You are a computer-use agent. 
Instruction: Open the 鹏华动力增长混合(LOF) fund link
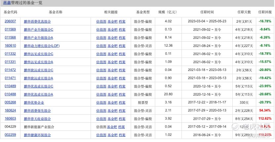[42, 46]
